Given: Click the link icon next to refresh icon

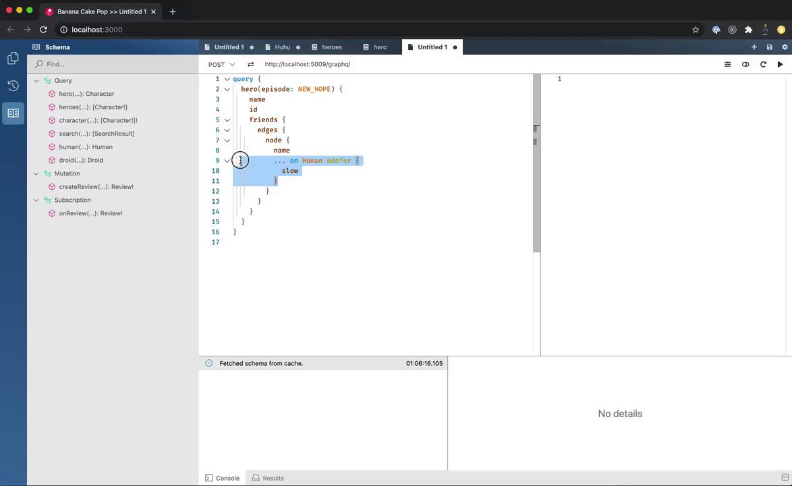Looking at the screenshot, I should point(745,64).
